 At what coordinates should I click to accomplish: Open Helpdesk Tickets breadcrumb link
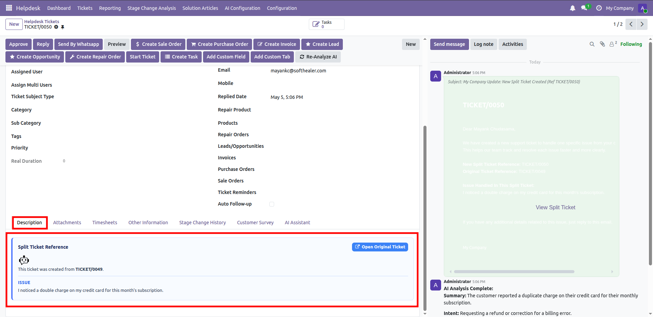pyautogui.click(x=41, y=21)
